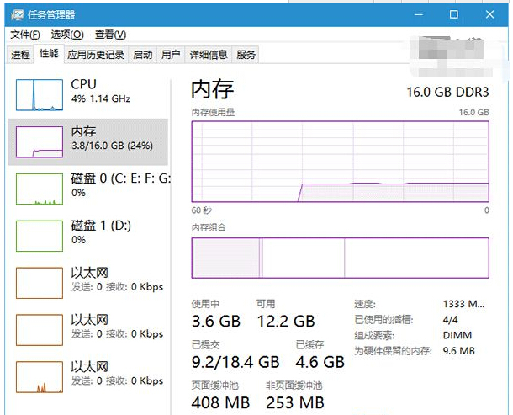Switch to the 用户 tab
This screenshot has height=415, width=513.
(x=171, y=55)
